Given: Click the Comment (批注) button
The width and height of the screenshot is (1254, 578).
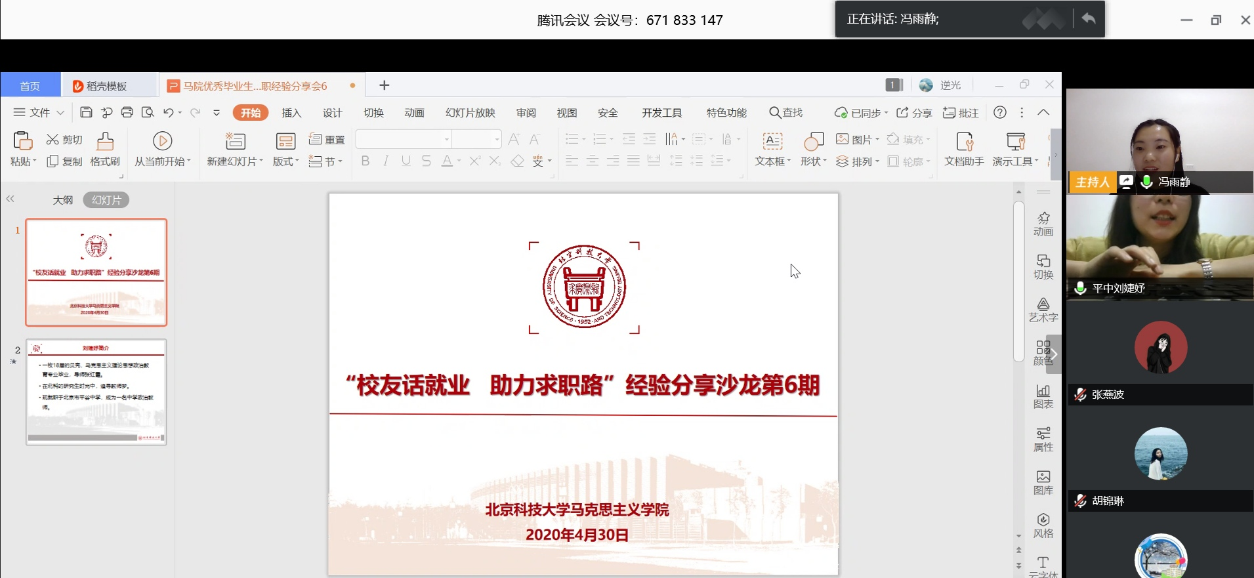Looking at the screenshot, I should click(x=961, y=113).
